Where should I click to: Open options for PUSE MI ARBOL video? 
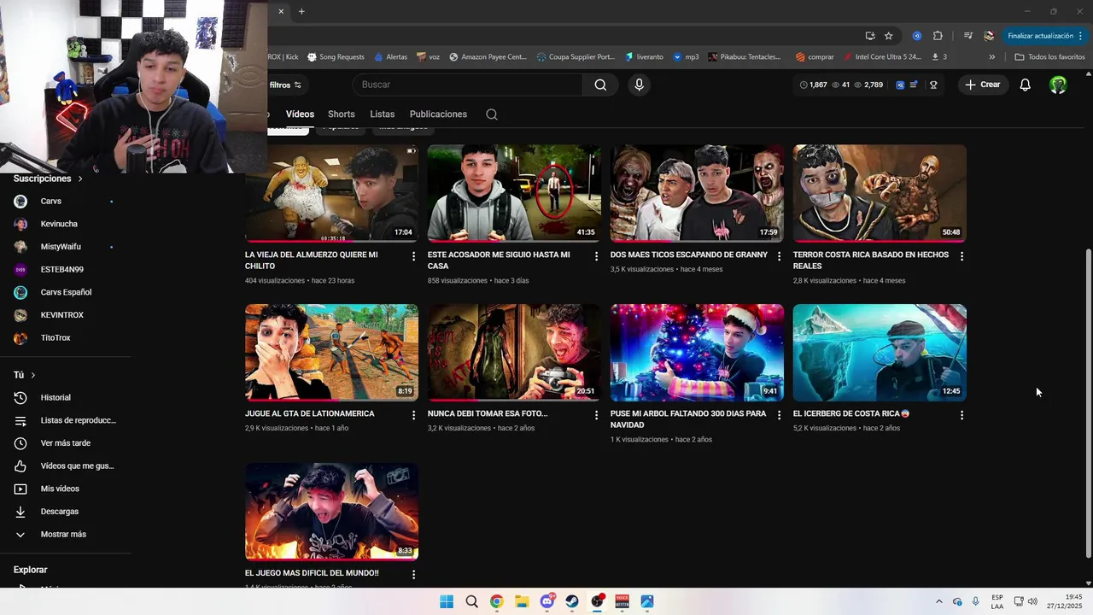point(779,415)
